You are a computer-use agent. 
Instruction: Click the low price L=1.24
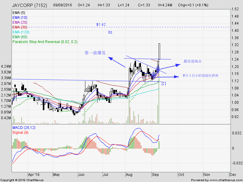[123, 5]
